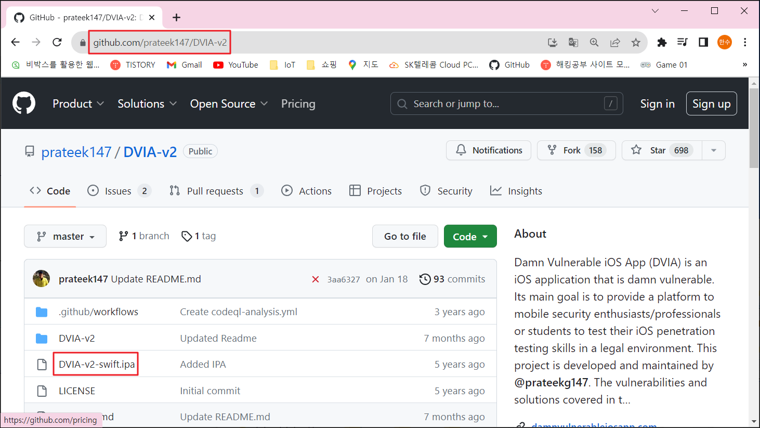Viewport: 760px width, 428px height.
Task: Expand the Star lists dropdown arrow
Action: tap(714, 150)
